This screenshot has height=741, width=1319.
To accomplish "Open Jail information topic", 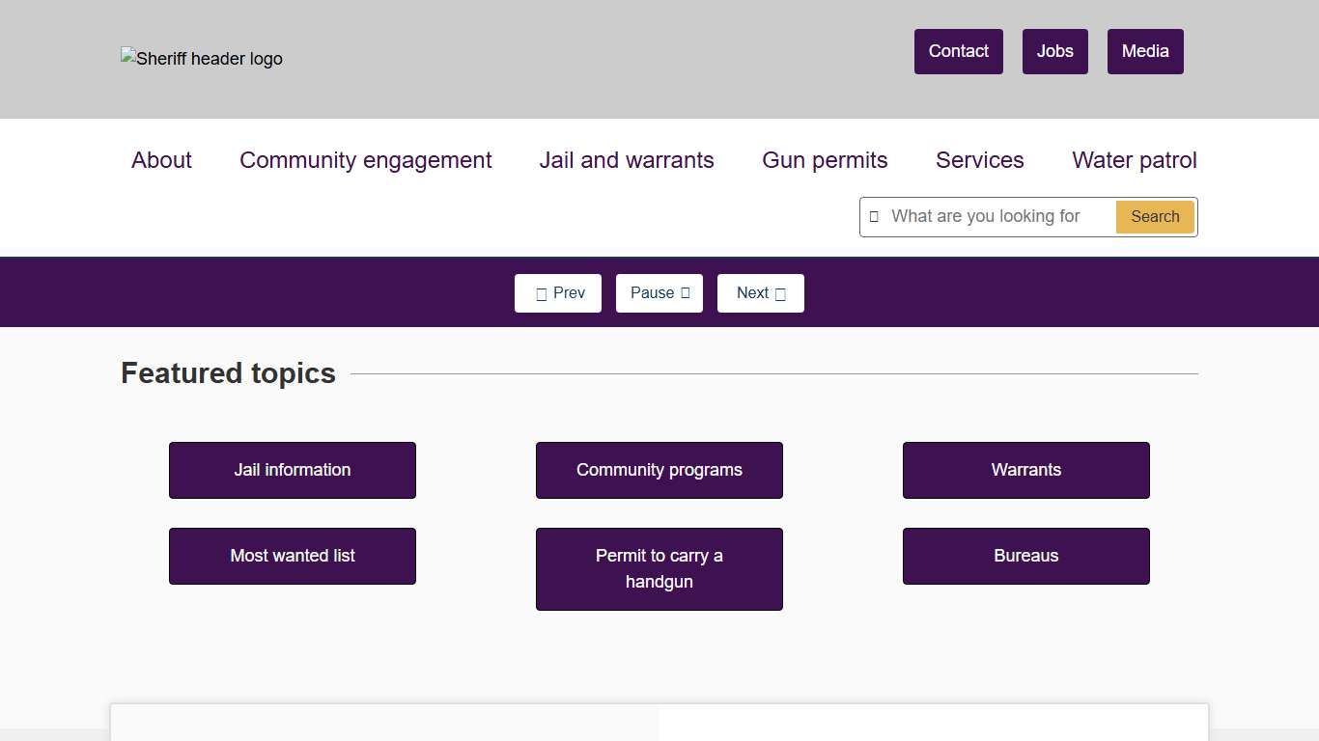I will [293, 470].
